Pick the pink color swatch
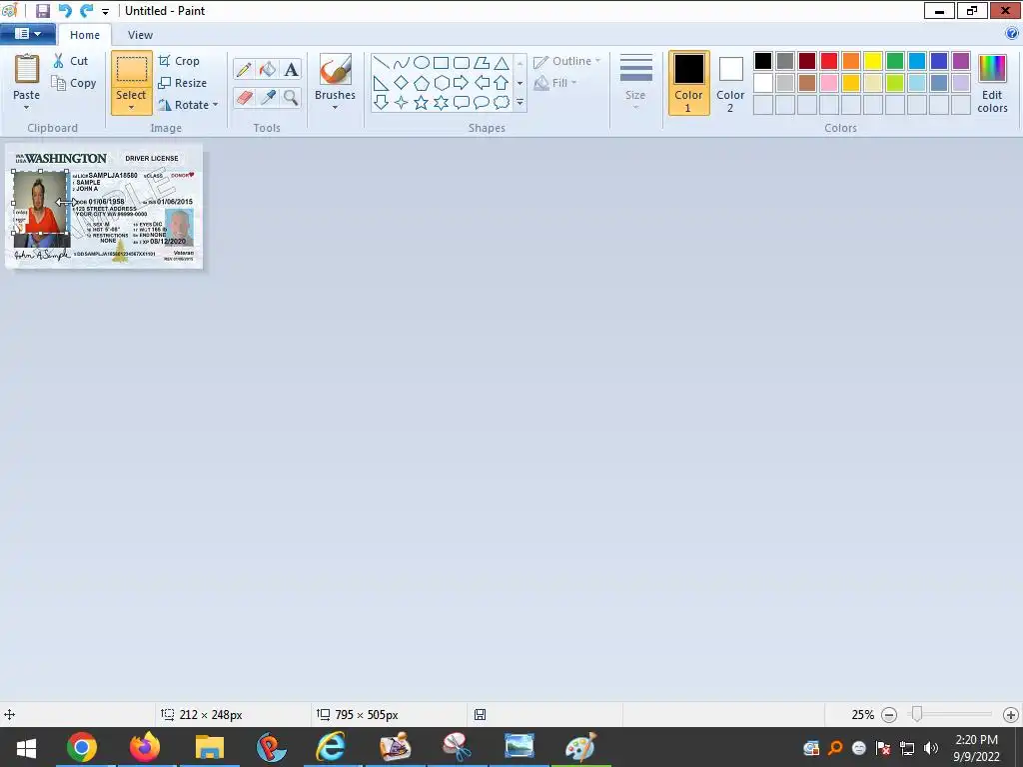 click(829, 83)
